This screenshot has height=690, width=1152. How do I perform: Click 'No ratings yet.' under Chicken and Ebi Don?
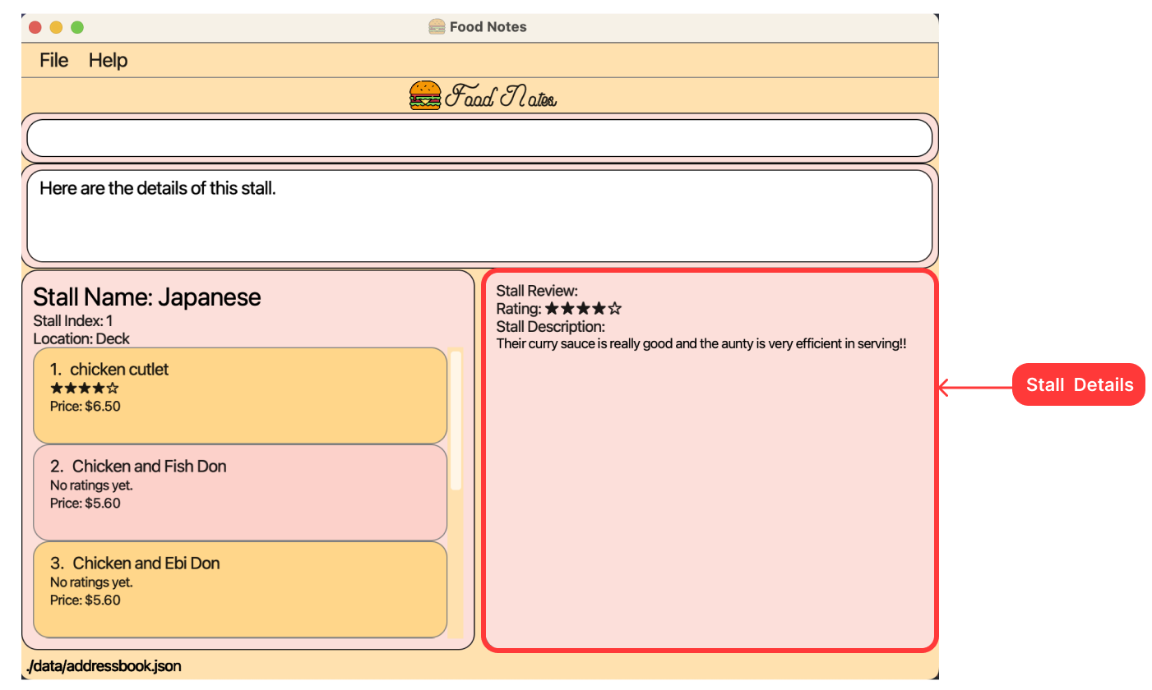click(91, 582)
